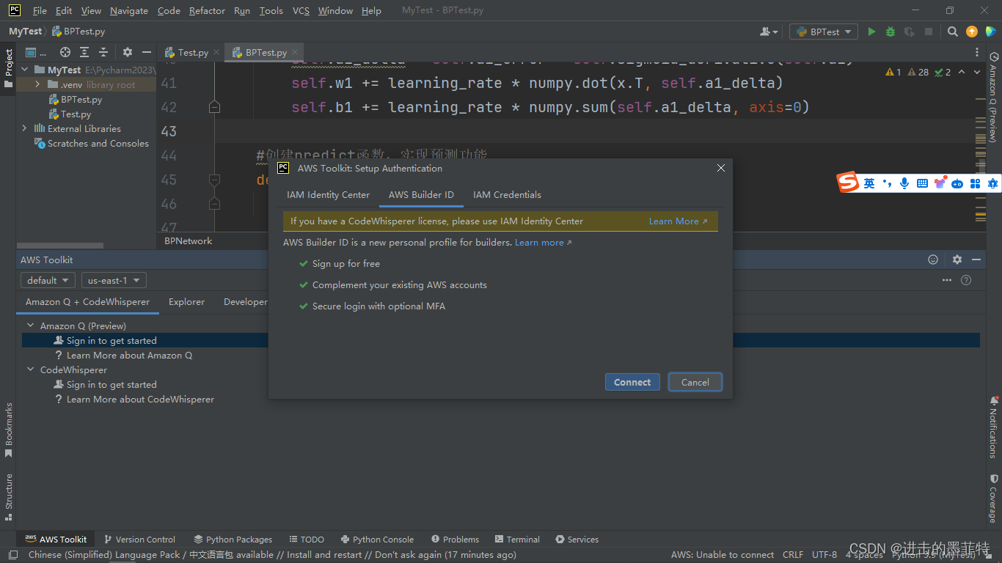Open the us-east-1 region dropdown
Screen dimensions: 1002x563
114,280
